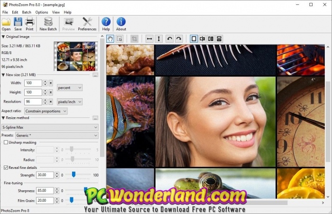Click the Width preset button beside spinner
Viewport: 332px width, 214px height.
[51, 83]
